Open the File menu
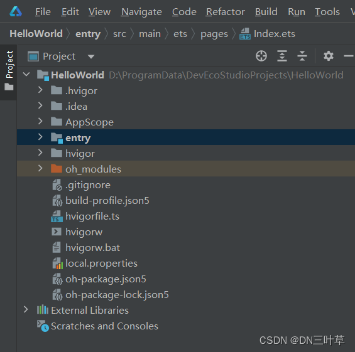355x352 pixels. [x=43, y=12]
